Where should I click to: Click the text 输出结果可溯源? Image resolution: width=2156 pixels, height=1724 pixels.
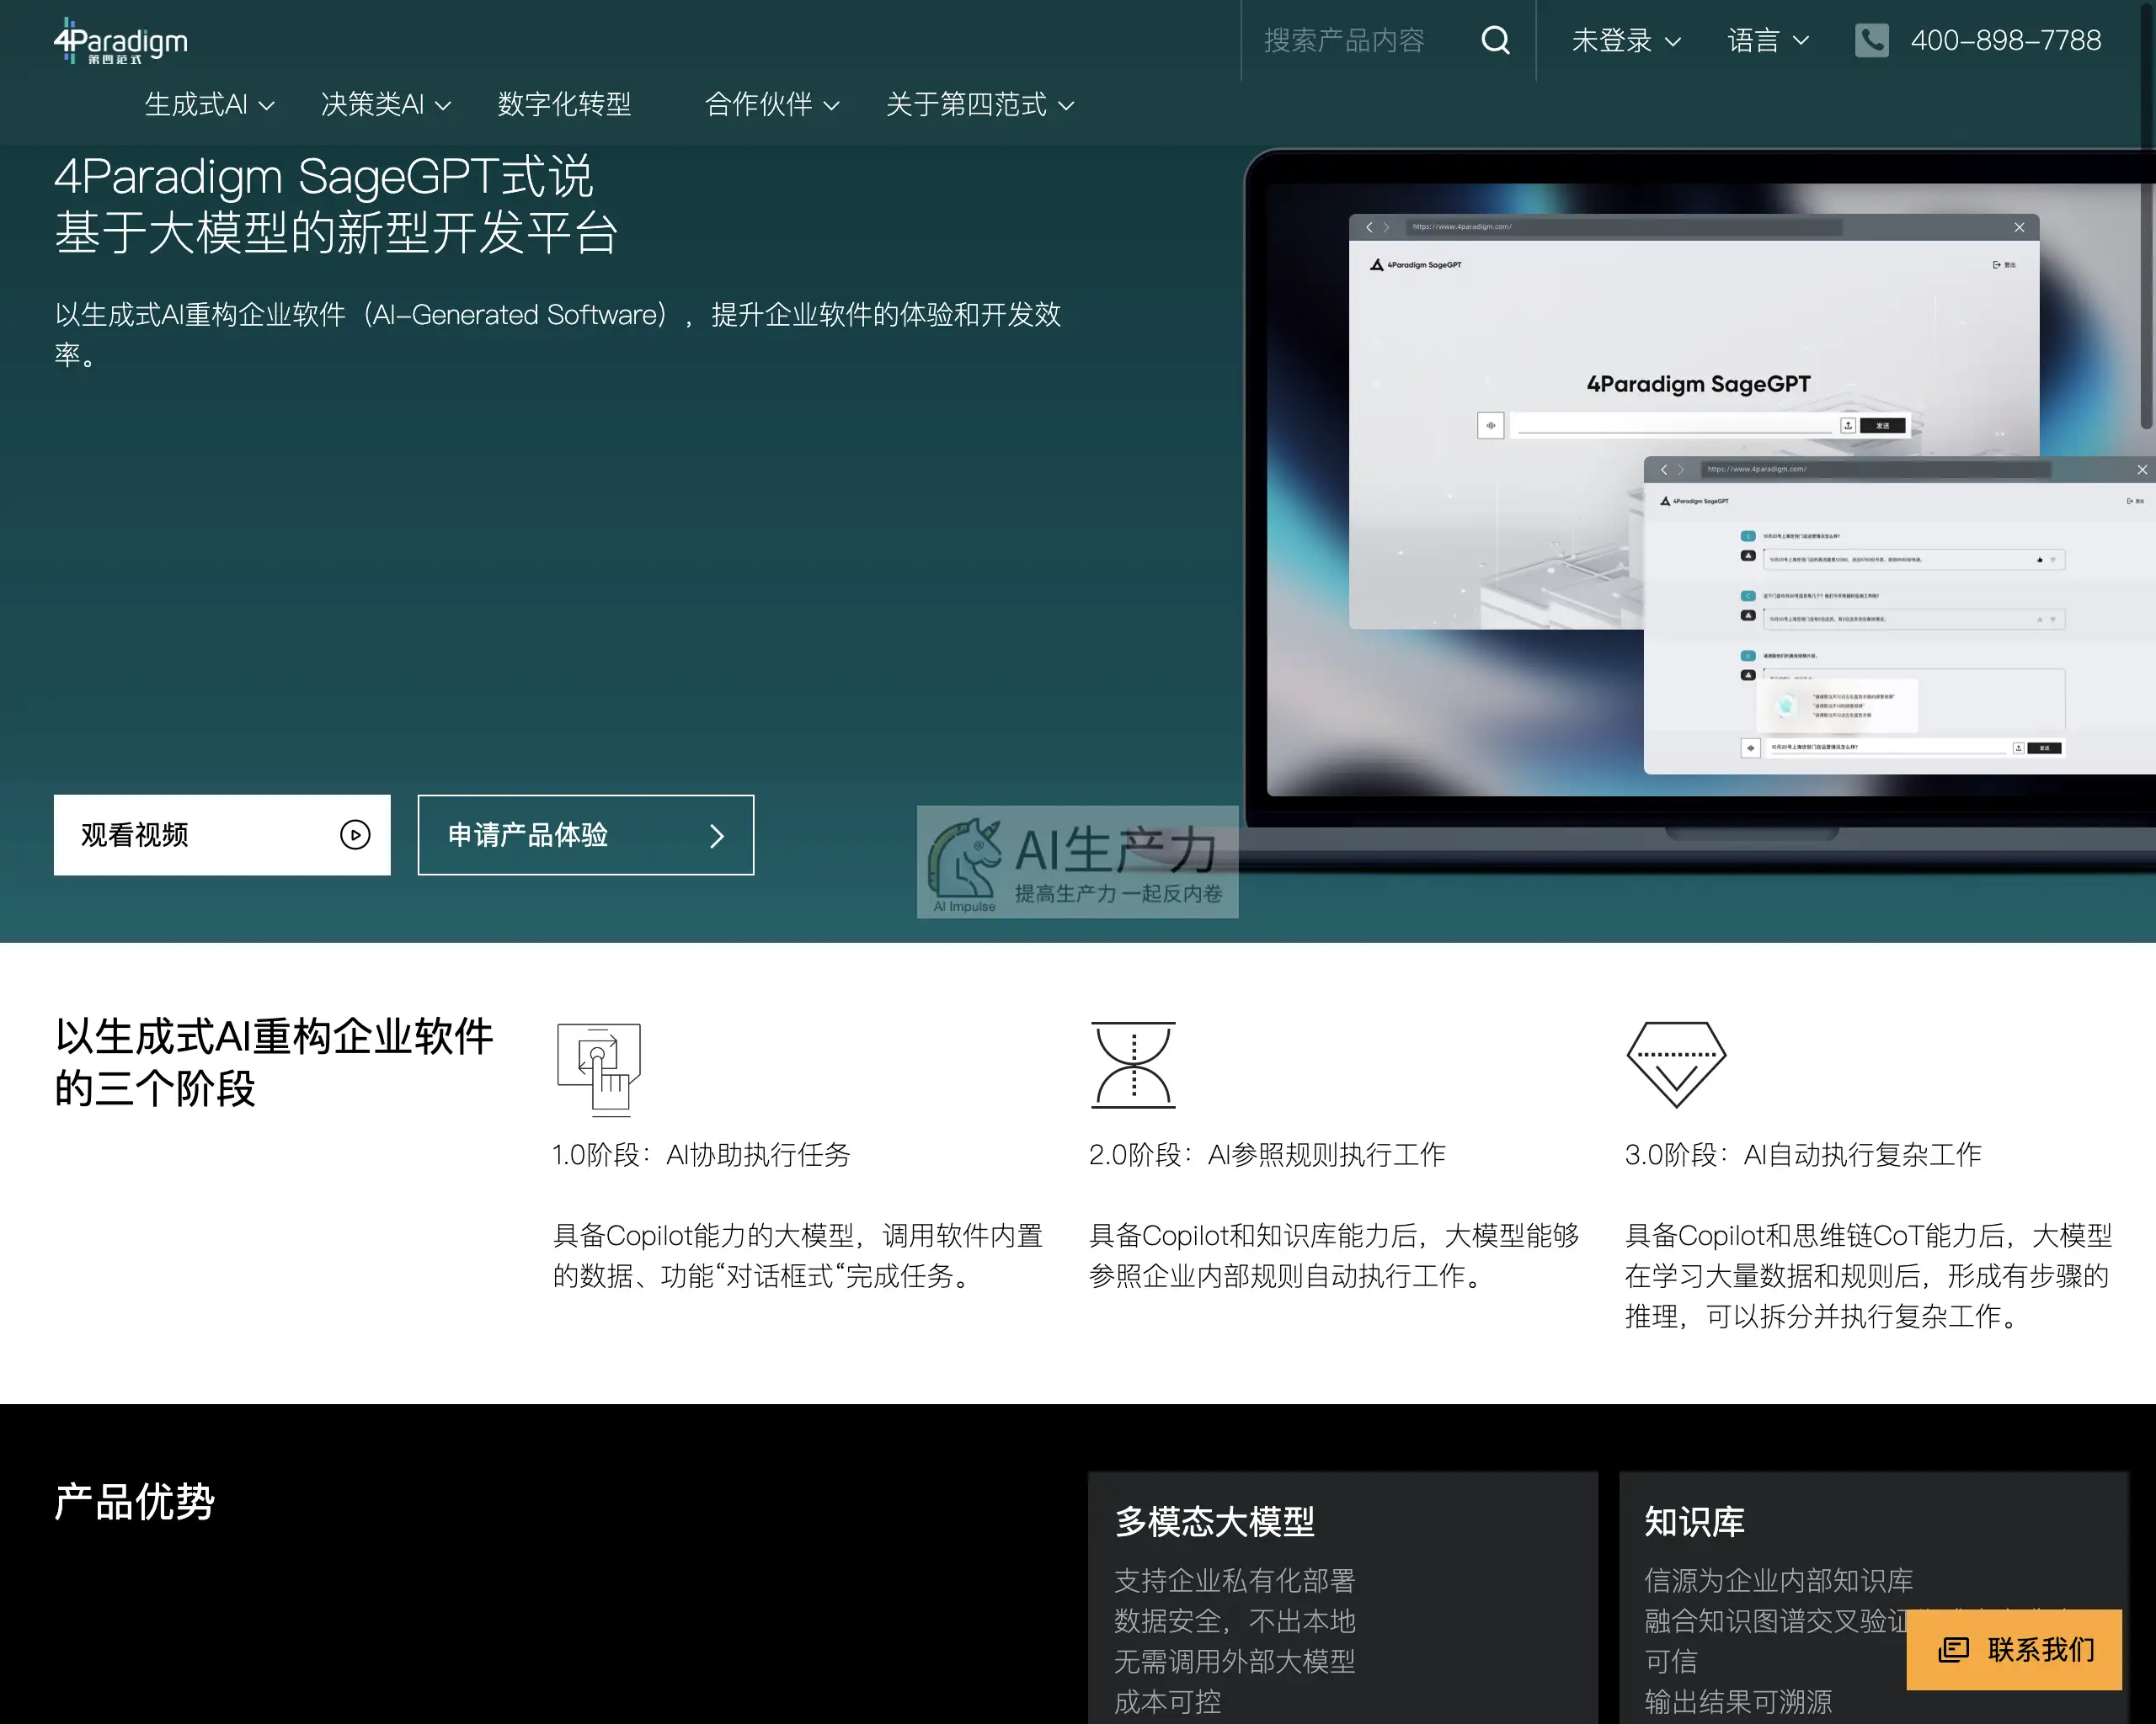[x=1738, y=1701]
